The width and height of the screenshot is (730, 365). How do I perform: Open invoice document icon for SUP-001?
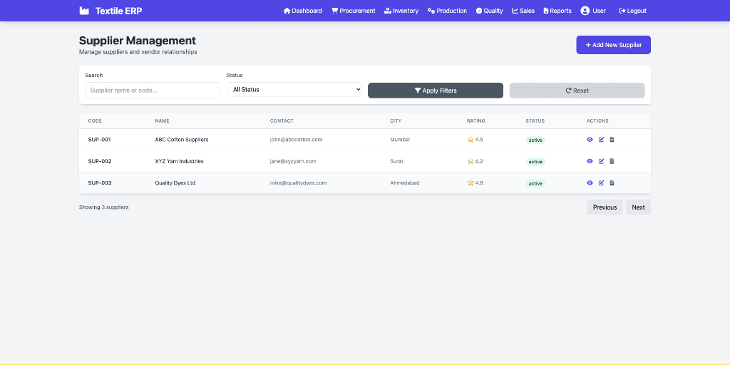(x=612, y=140)
